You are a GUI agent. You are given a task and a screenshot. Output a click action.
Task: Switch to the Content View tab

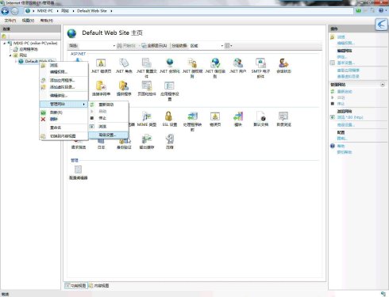click(x=99, y=285)
